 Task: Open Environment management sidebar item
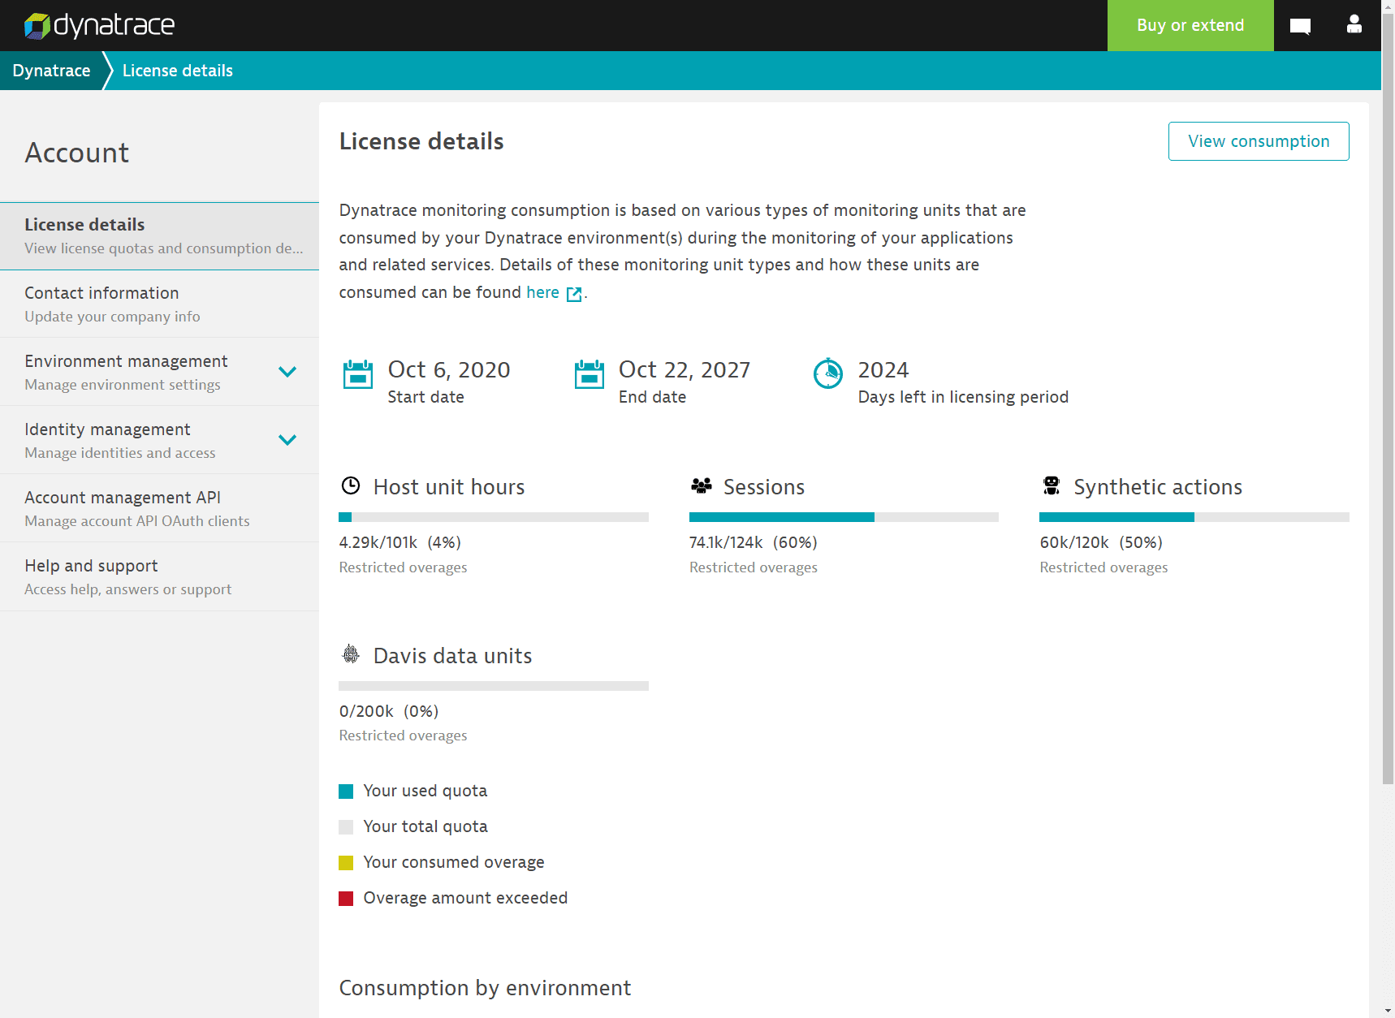pos(159,372)
